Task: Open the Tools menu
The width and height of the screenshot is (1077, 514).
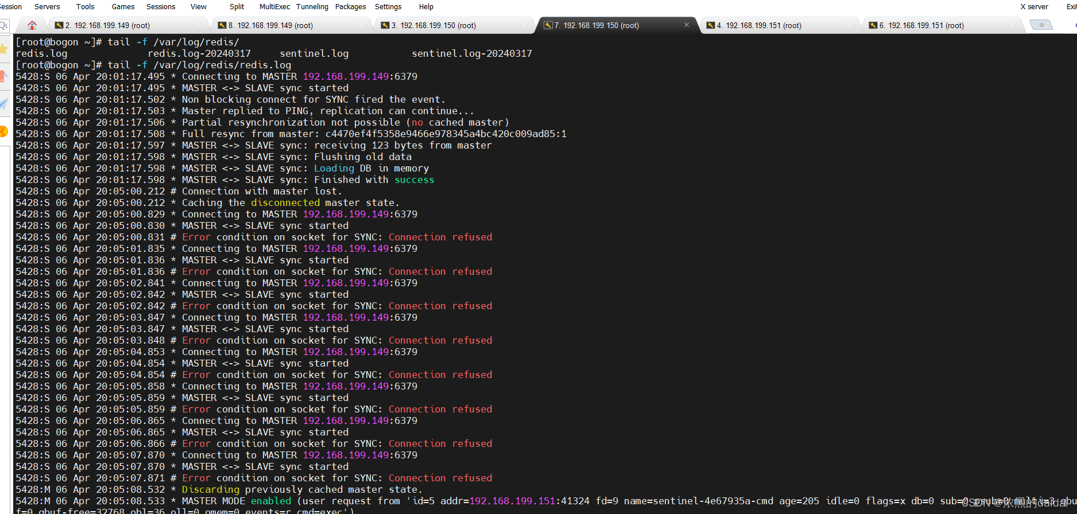Action: 85,7
